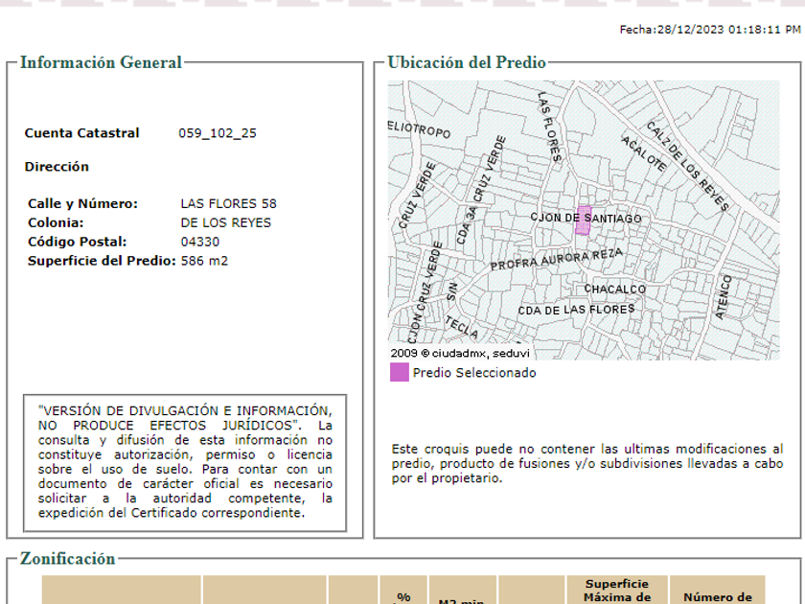
Task: Click the purple 'Predio Seleccionado' legend swatch
Action: pyautogui.click(x=400, y=372)
